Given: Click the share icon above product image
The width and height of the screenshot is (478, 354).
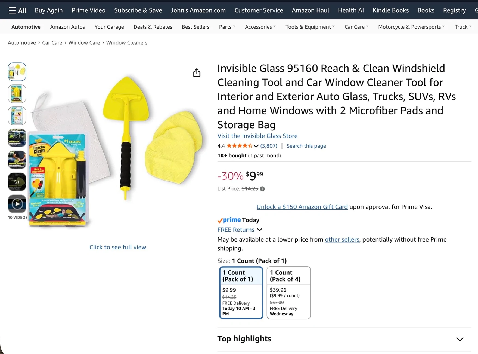Looking at the screenshot, I should tap(197, 73).
